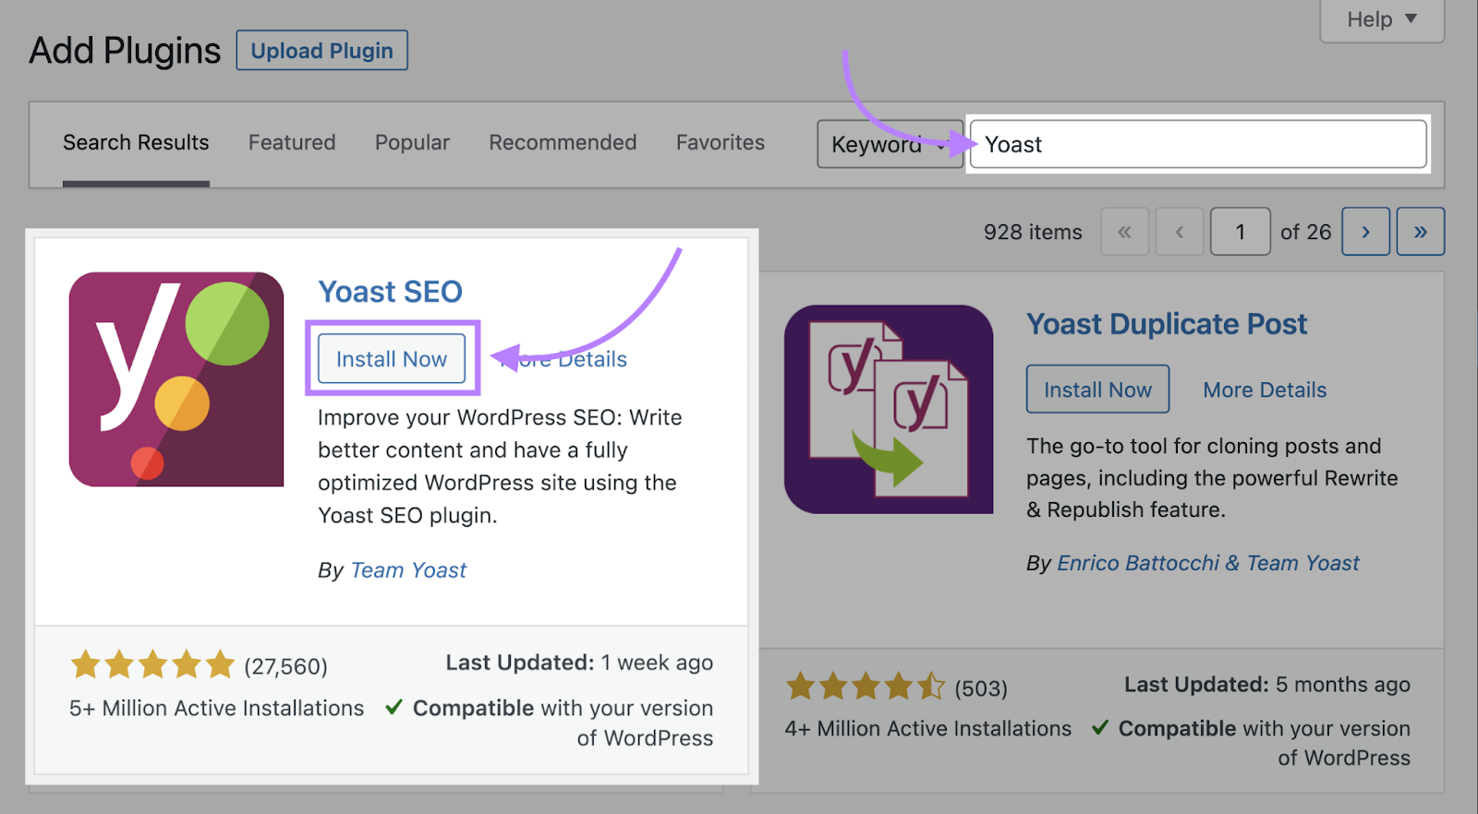Click the compatibility checkmark for Yoast Duplicate Post
This screenshot has width=1478, height=814.
coord(1099,728)
